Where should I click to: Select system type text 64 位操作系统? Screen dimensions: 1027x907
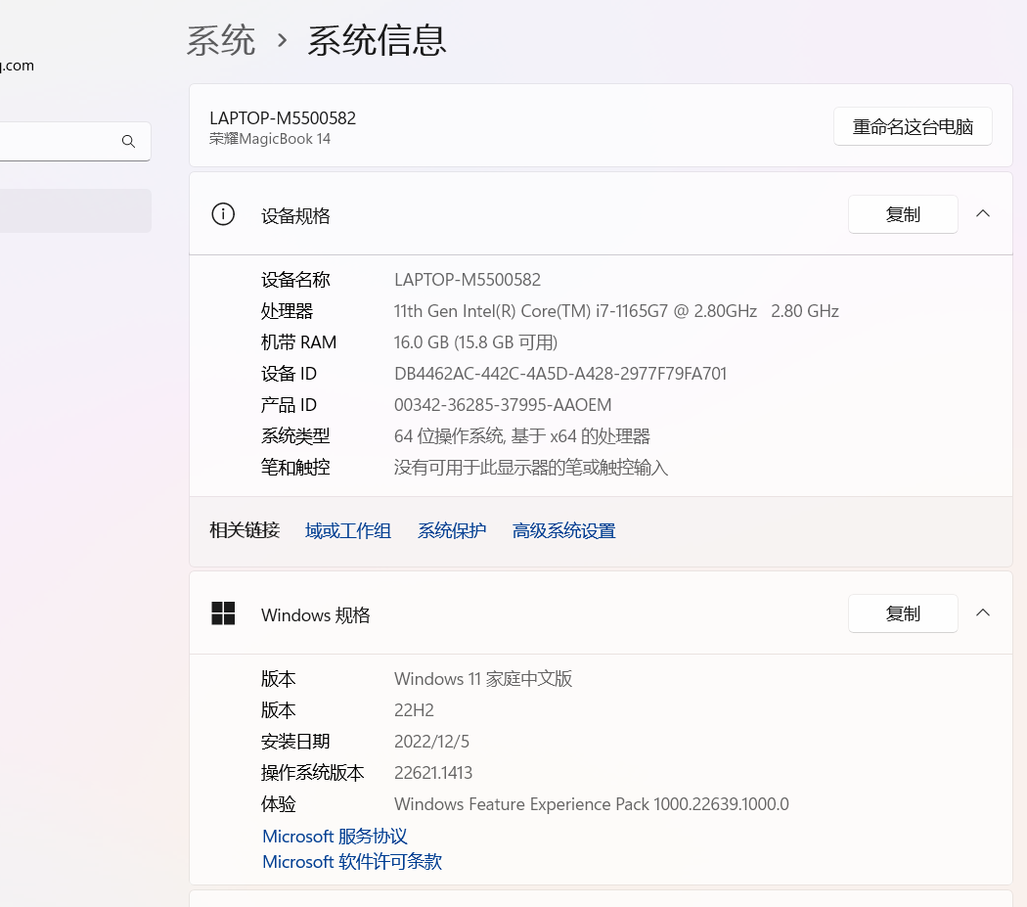tap(449, 436)
